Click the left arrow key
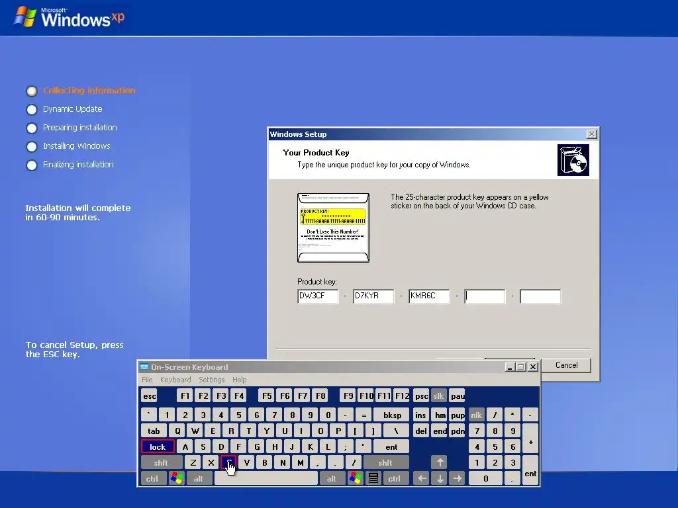This screenshot has height=508, width=678. 422,479
